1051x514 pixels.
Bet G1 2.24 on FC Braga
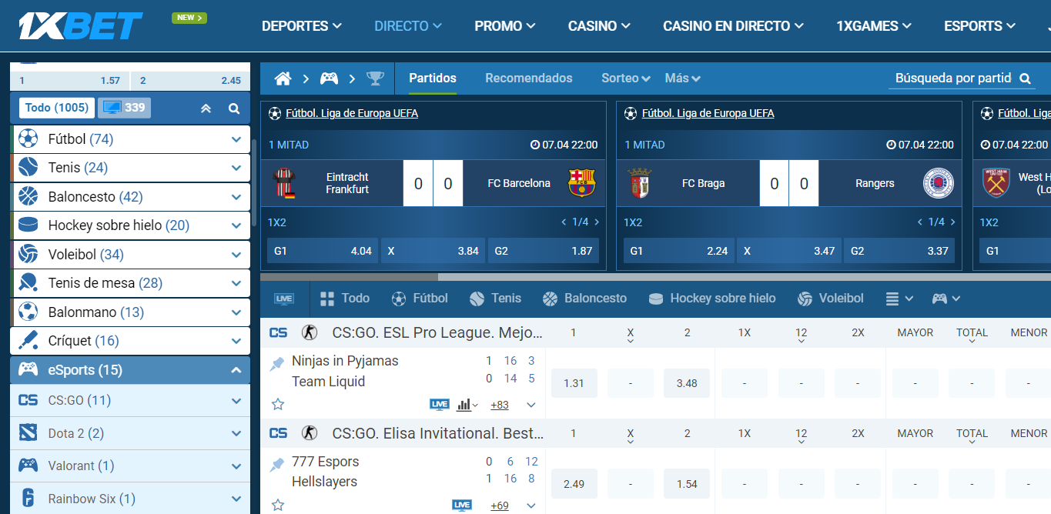[678, 251]
